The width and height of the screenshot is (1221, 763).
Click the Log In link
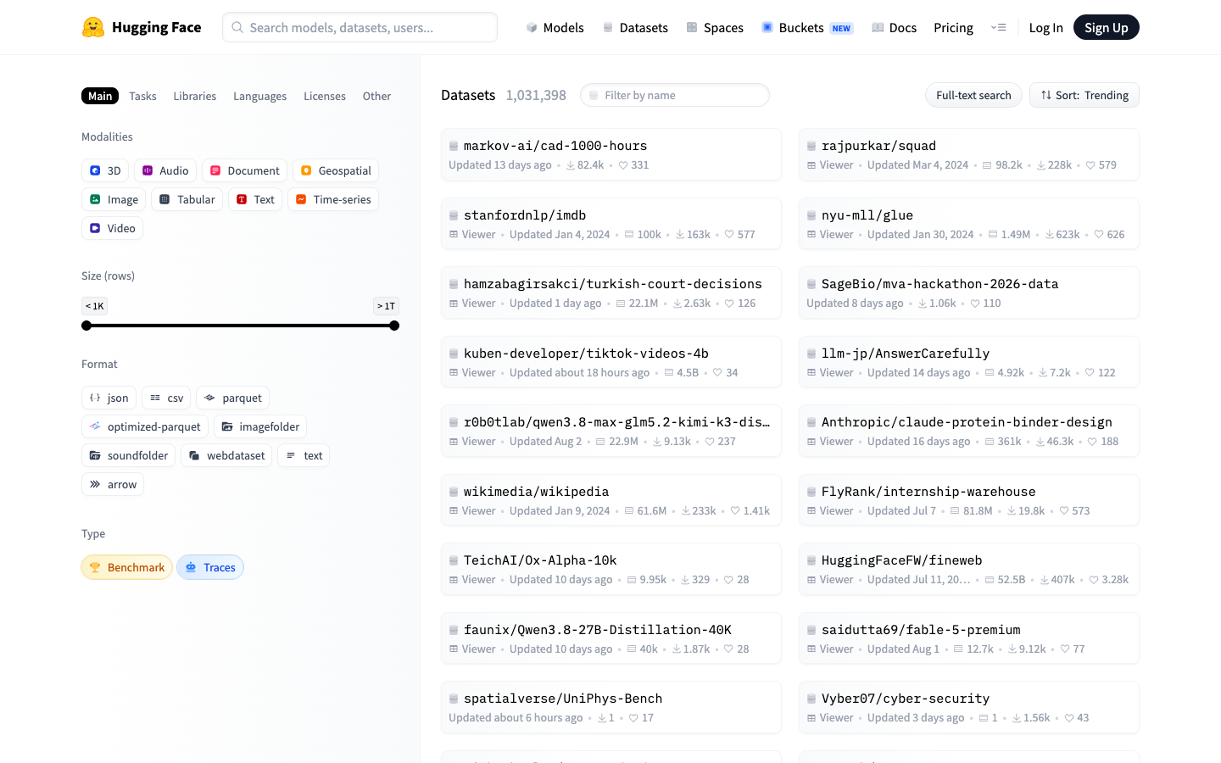[x=1045, y=27]
